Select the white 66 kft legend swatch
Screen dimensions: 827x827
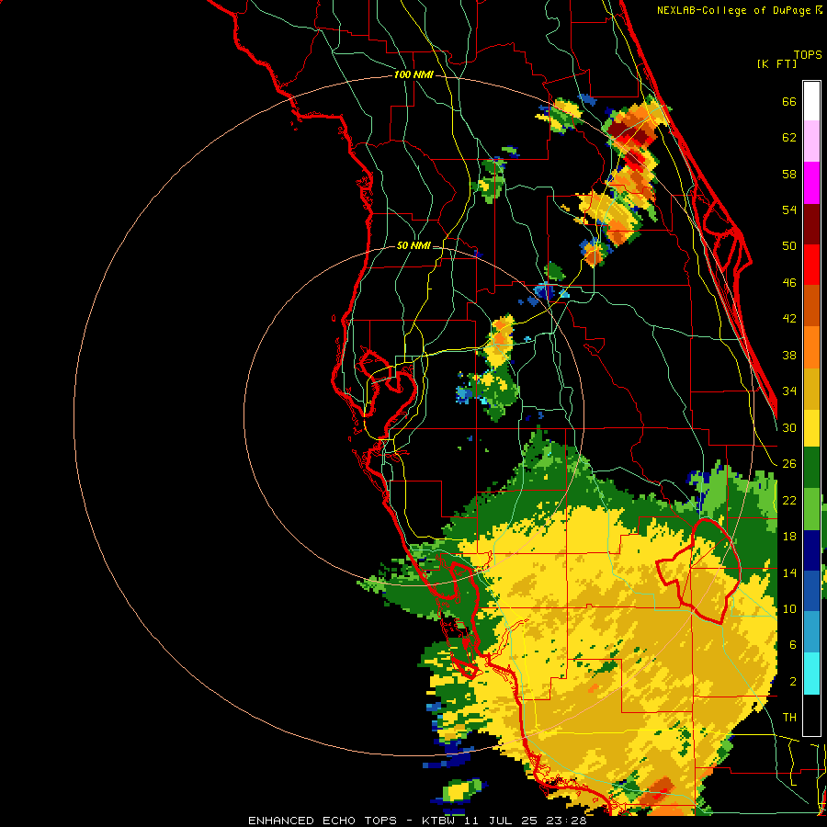point(811,101)
